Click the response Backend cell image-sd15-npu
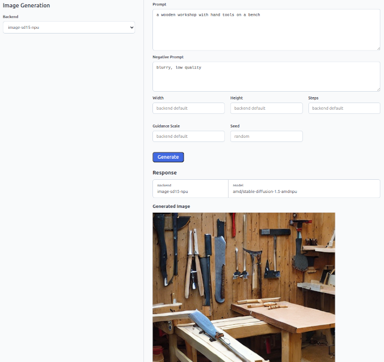This screenshot has width=384, height=362. coord(191,189)
